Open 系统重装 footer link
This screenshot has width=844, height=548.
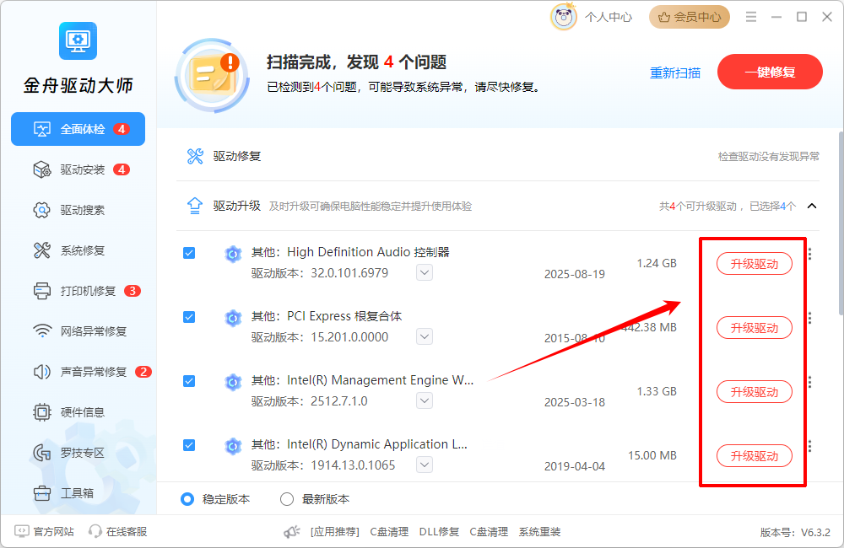(539, 532)
